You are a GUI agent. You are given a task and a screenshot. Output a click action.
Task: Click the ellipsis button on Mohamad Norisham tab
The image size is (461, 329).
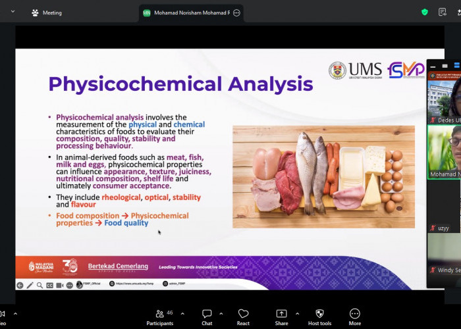(x=236, y=13)
